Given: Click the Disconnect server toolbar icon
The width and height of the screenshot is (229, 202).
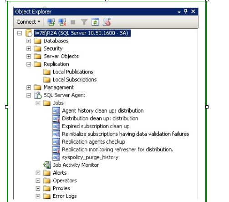Looking at the screenshot, I should tap(62, 22).
